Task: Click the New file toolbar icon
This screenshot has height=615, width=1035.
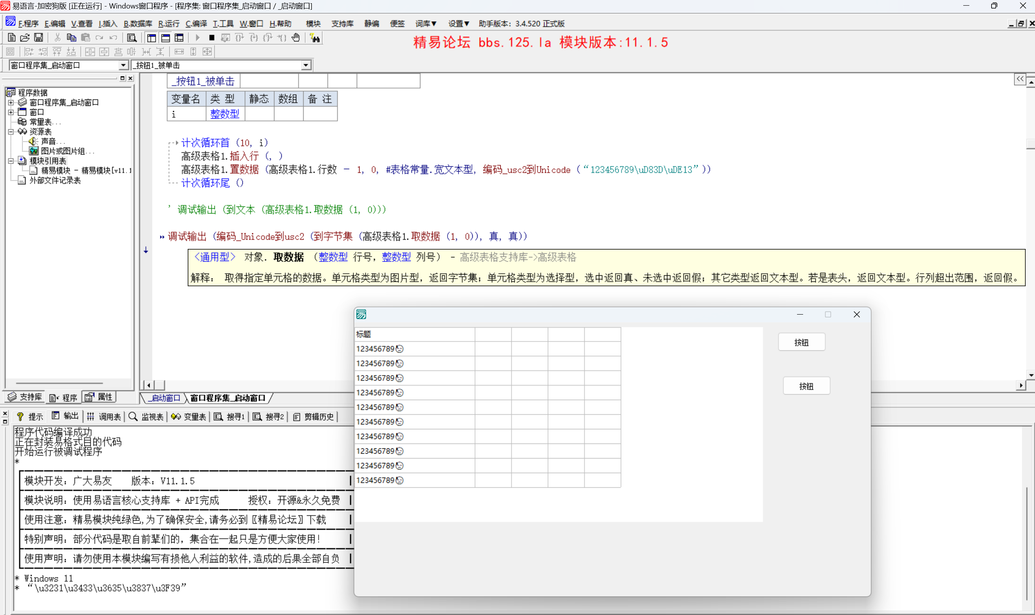Action: coord(12,38)
